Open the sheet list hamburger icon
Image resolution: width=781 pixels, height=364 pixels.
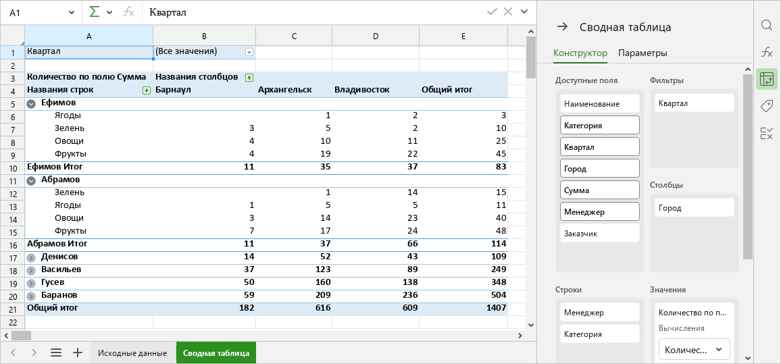pos(56,353)
